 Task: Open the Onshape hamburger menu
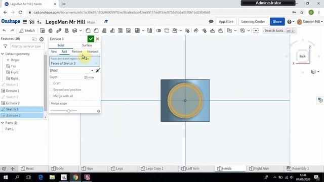(25, 21)
